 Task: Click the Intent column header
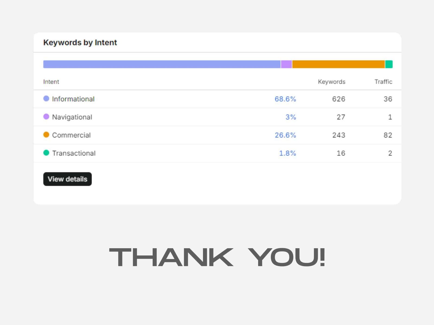coord(51,82)
